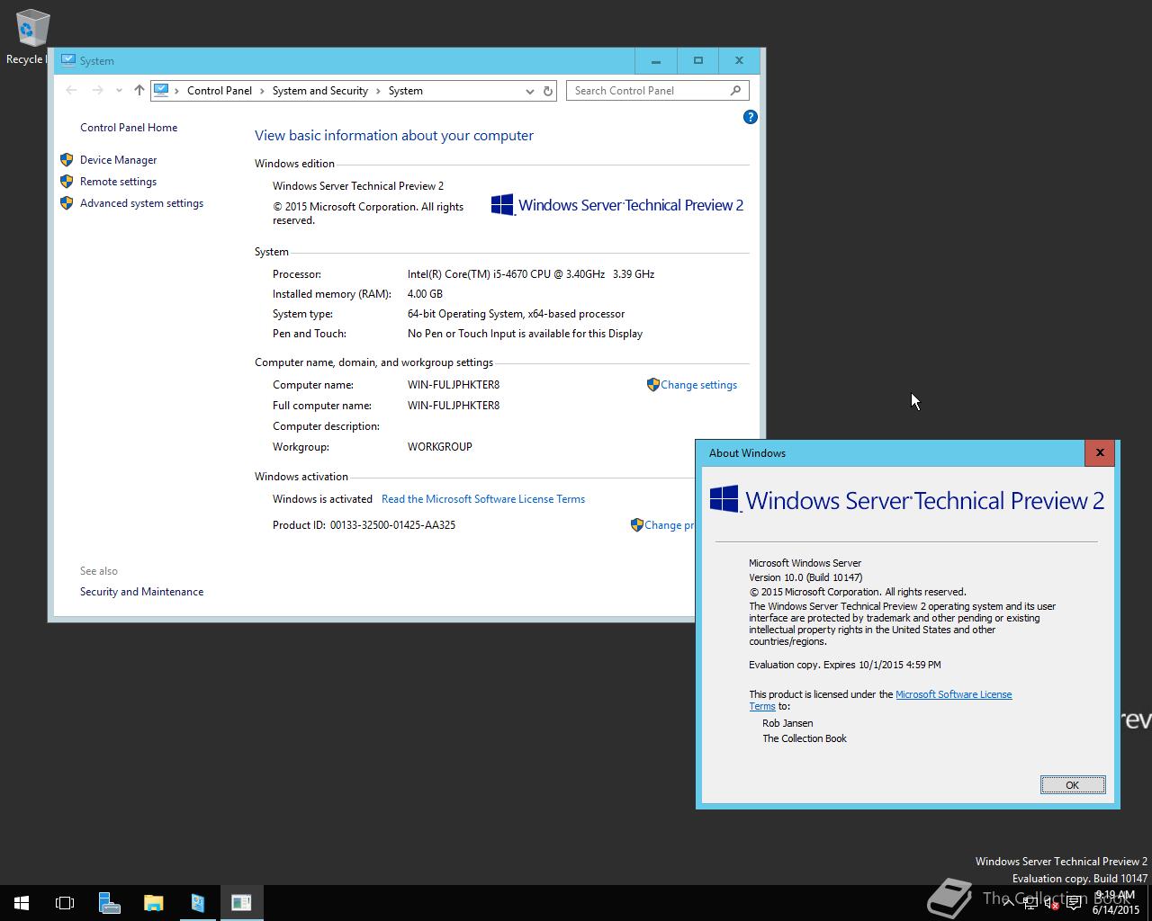Image resolution: width=1152 pixels, height=921 pixels.
Task: Switch to About Windows taskbar button
Action: pos(241,903)
